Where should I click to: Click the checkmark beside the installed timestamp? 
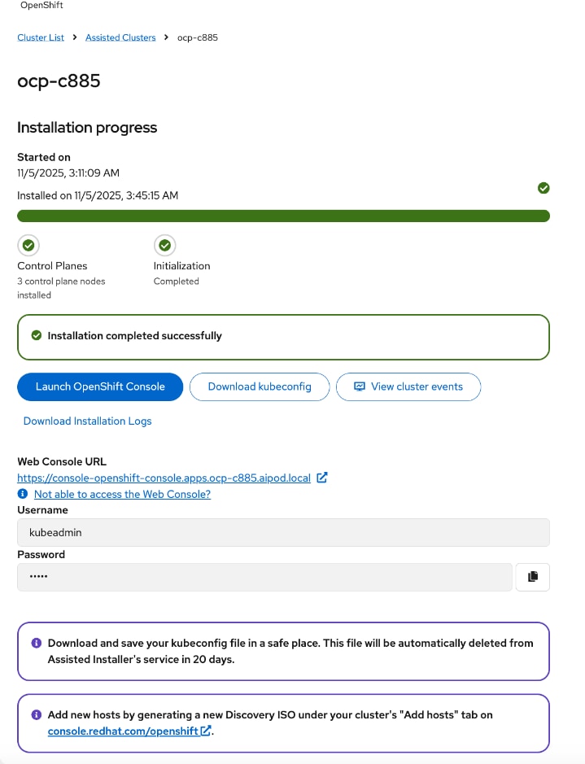pyautogui.click(x=544, y=188)
